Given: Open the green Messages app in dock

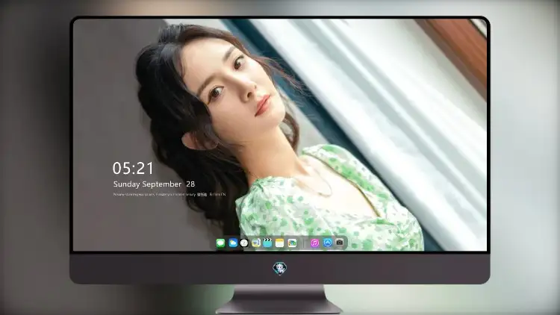Looking at the screenshot, I should tap(220, 243).
